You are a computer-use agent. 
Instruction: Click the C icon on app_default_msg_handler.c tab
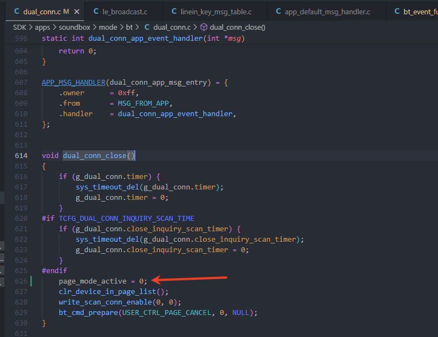point(278,12)
